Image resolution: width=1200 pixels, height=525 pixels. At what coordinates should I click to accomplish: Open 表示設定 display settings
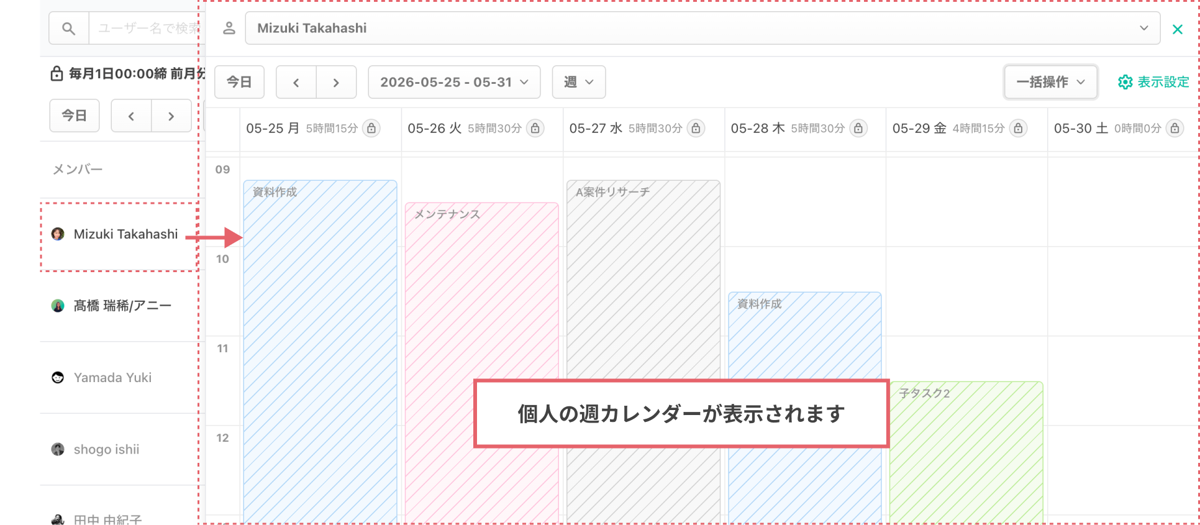click(x=1153, y=82)
